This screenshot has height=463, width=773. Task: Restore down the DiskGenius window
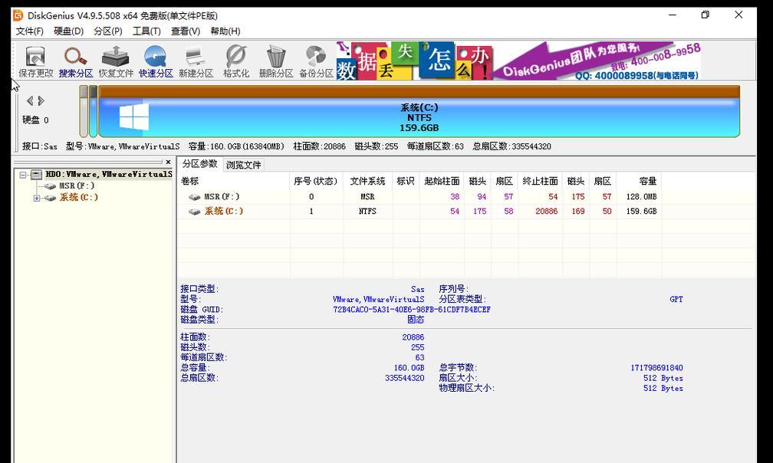pos(706,15)
